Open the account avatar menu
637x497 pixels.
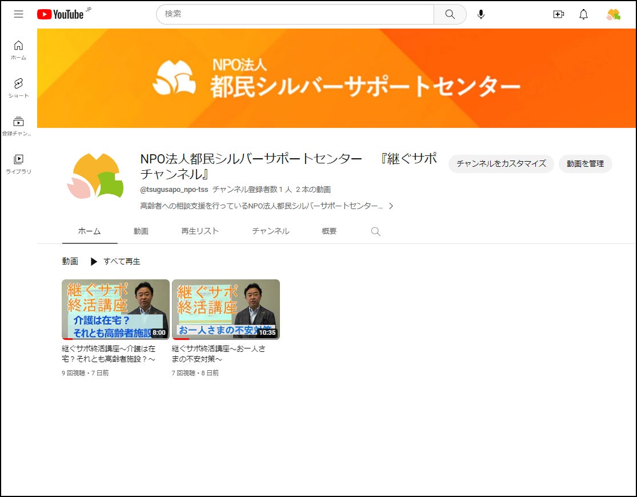(613, 14)
